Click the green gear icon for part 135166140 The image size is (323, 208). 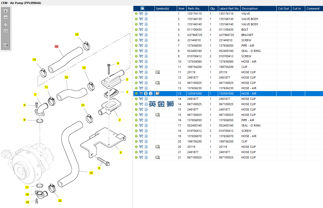pos(136,24)
